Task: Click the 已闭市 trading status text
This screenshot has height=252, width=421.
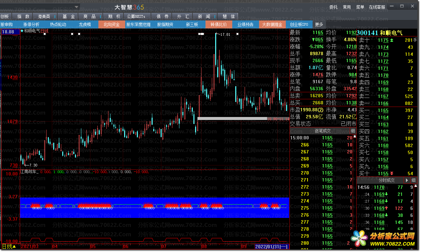Action: (348, 124)
